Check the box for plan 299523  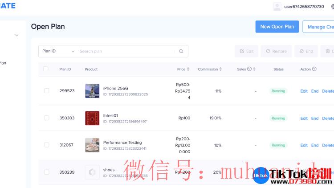pos(46,90)
